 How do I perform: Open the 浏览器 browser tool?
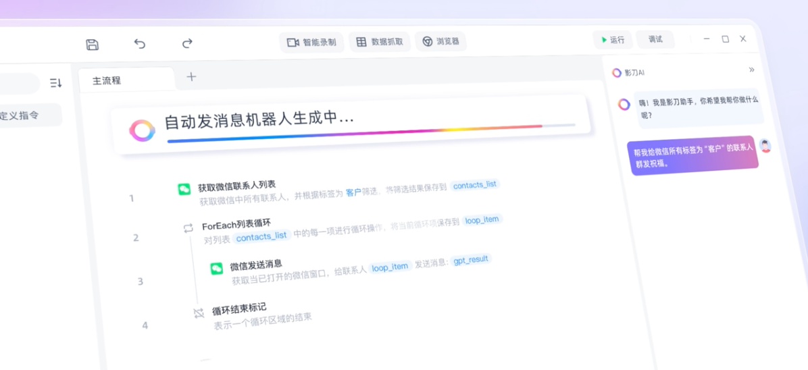click(440, 41)
